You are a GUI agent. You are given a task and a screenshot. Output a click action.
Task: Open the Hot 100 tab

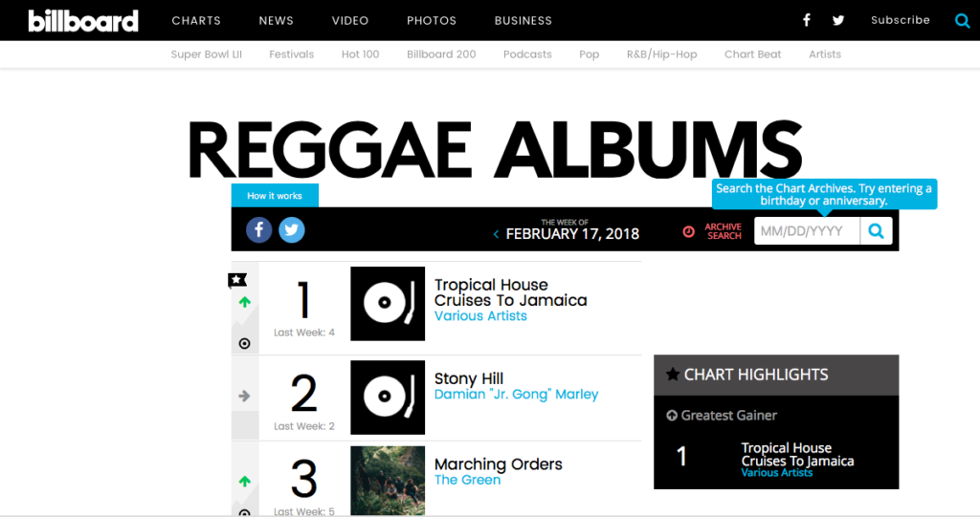click(x=360, y=54)
